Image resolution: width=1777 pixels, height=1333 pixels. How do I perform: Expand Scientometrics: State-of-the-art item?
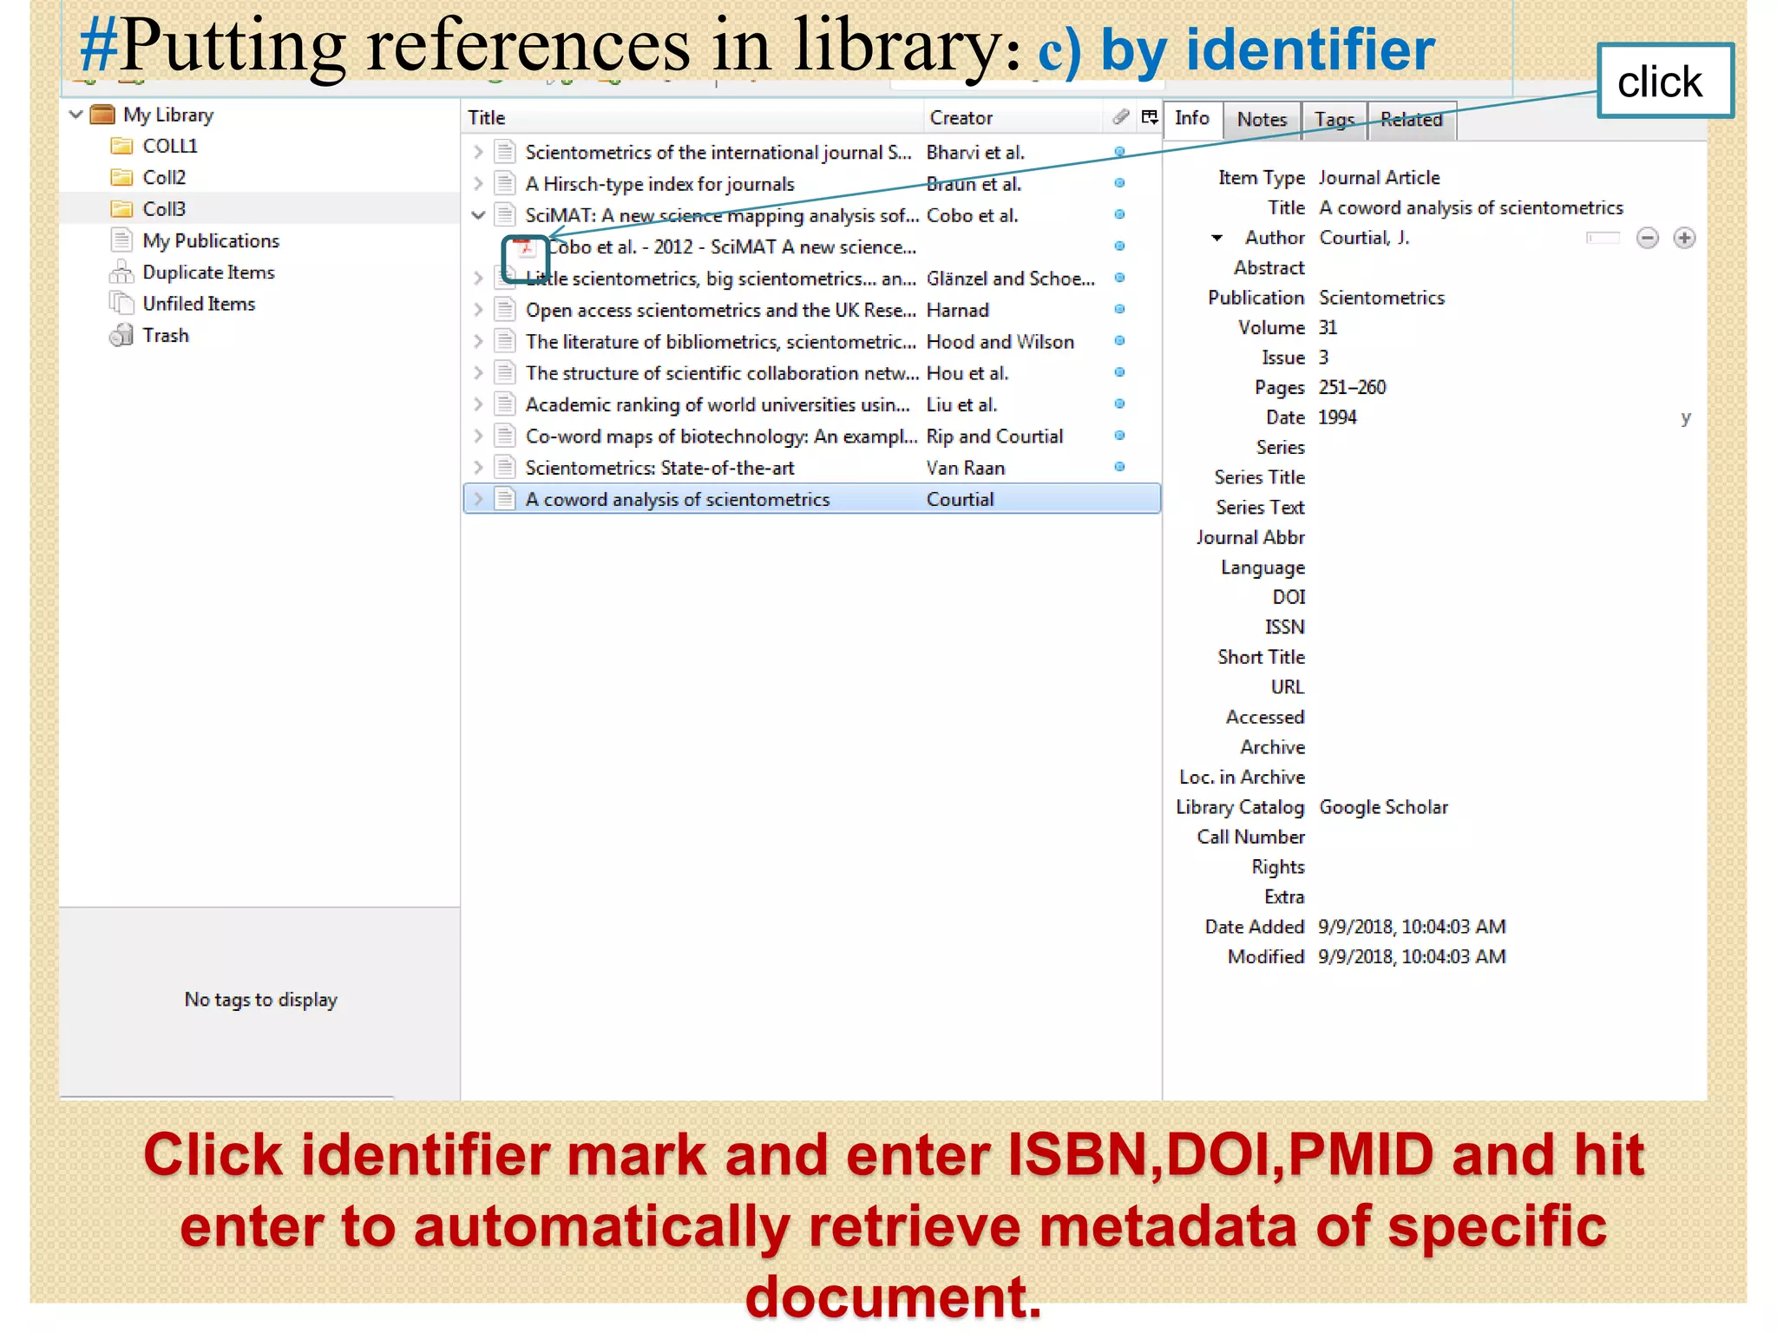coord(477,468)
